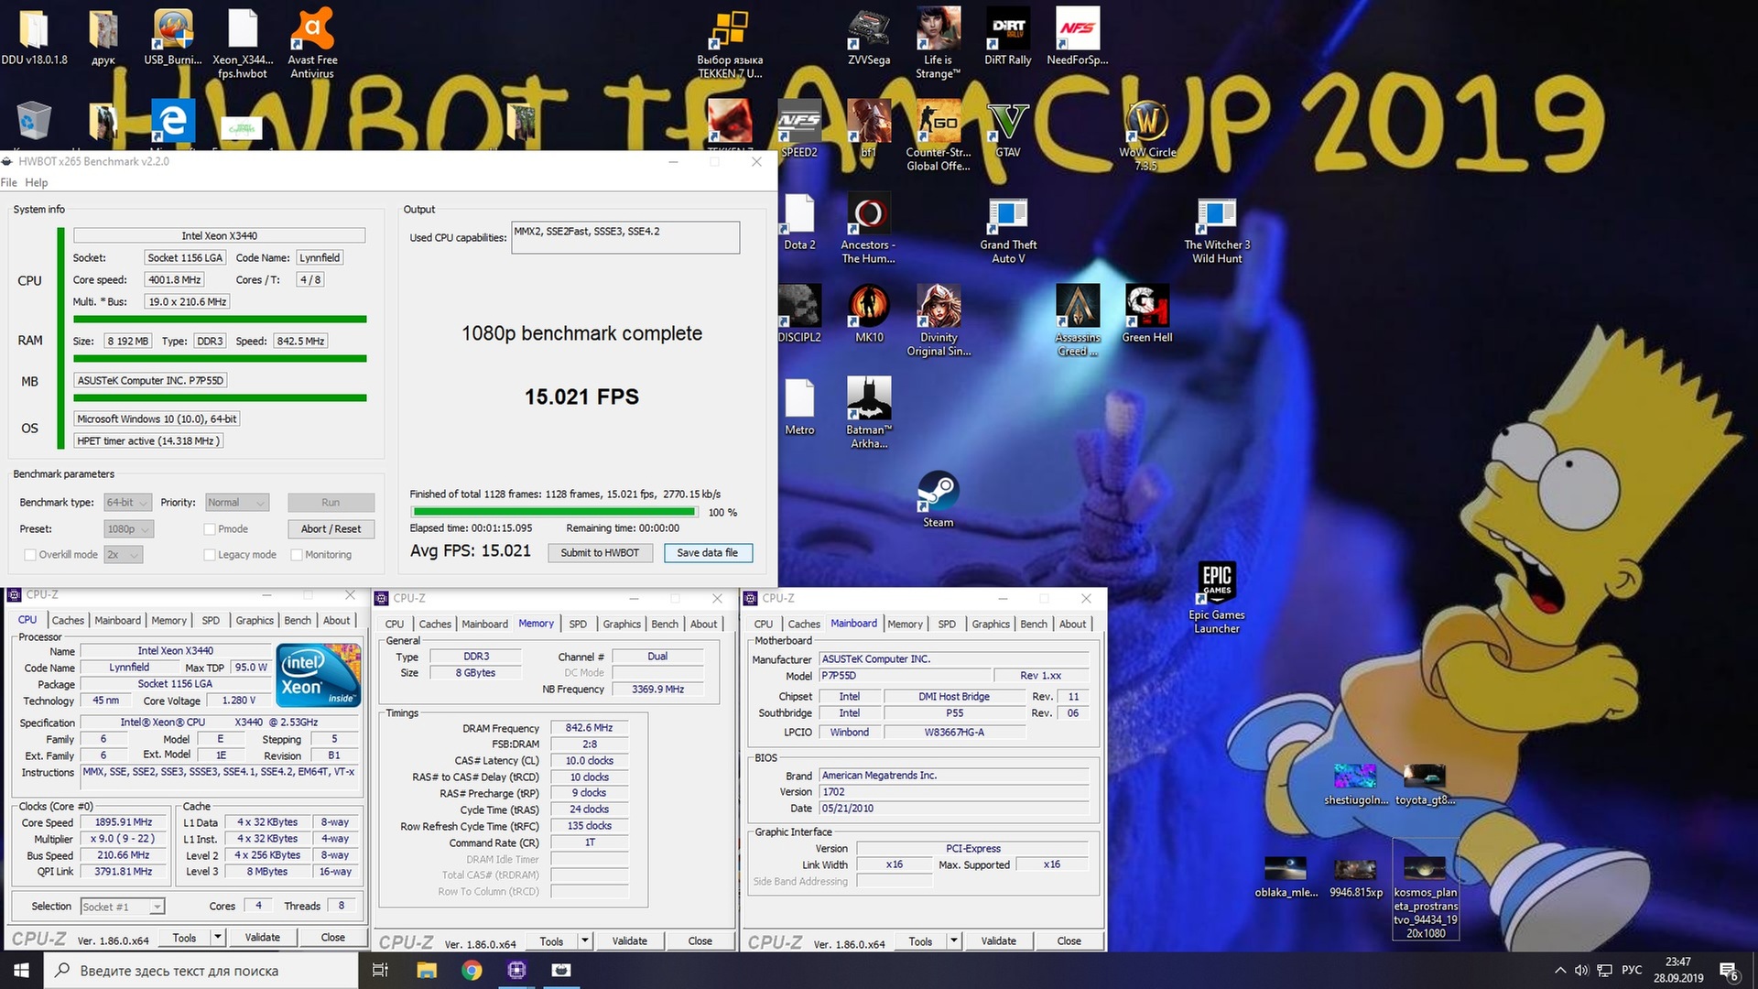The height and width of the screenshot is (989, 1758).
Task: Enable the Pmode checkbox
Action: [x=210, y=529]
